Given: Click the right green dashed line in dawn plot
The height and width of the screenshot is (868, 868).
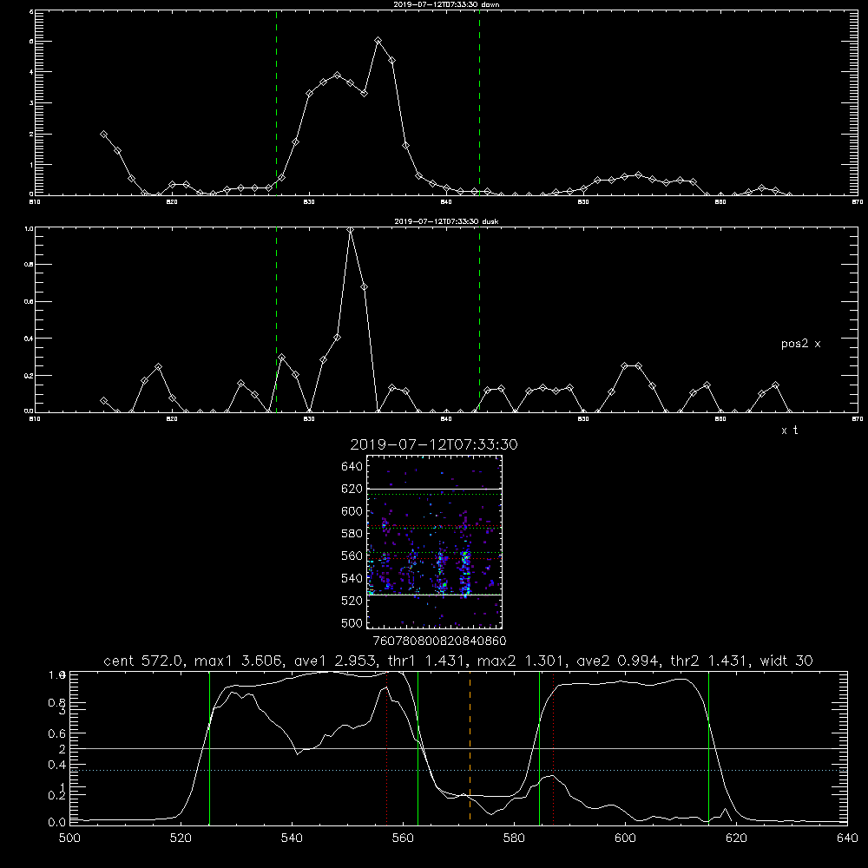Looking at the screenshot, I should pyautogui.click(x=479, y=102).
